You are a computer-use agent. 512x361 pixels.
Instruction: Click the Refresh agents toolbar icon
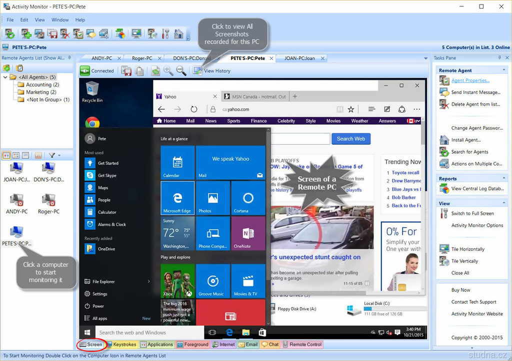click(x=10, y=34)
